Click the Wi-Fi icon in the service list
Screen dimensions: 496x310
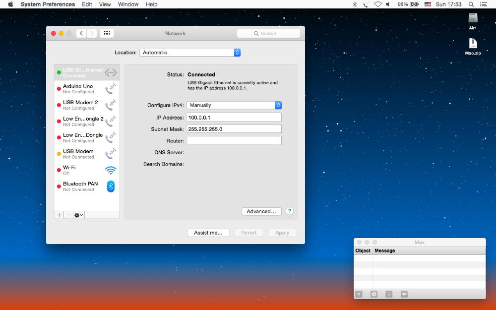click(111, 170)
